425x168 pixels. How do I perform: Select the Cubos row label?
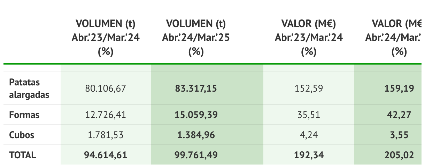point(22,135)
